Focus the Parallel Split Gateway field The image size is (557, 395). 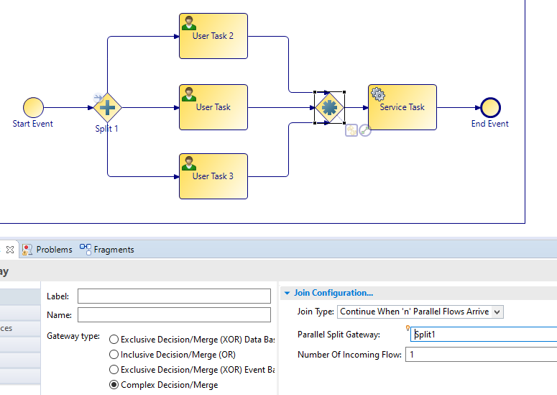483,335
